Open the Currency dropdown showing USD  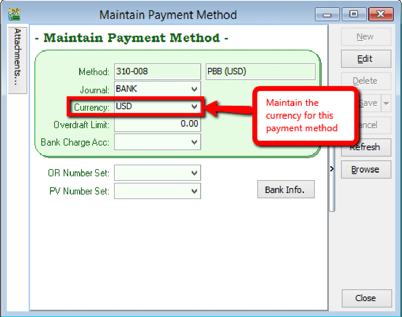click(x=194, y=107)
